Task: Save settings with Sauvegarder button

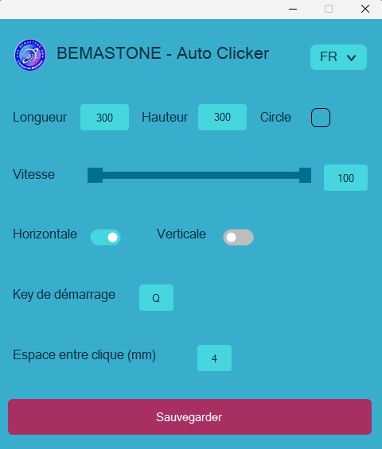Action: tap(190, 417)
